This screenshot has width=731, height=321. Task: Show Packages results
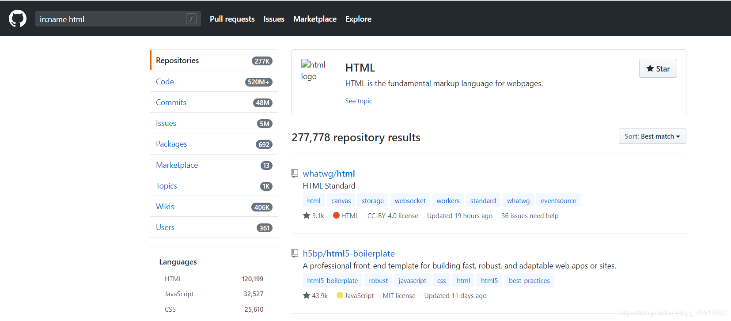(214, 144)
